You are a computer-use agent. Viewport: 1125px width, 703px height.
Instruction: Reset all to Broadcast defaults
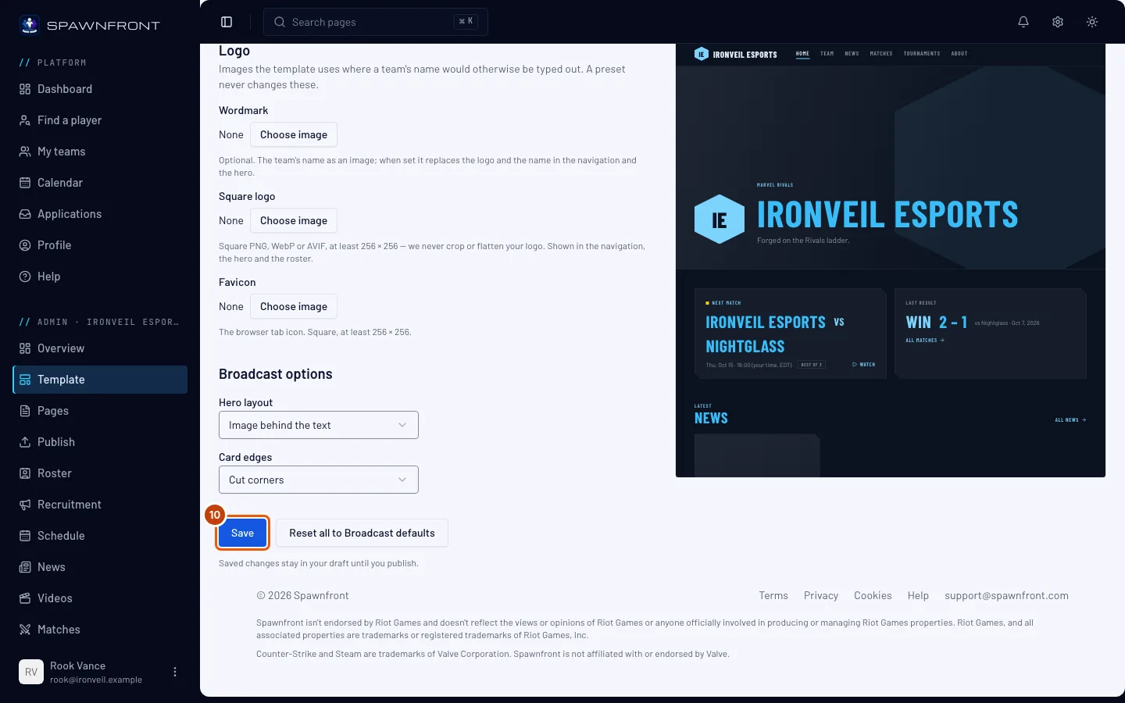362,533
